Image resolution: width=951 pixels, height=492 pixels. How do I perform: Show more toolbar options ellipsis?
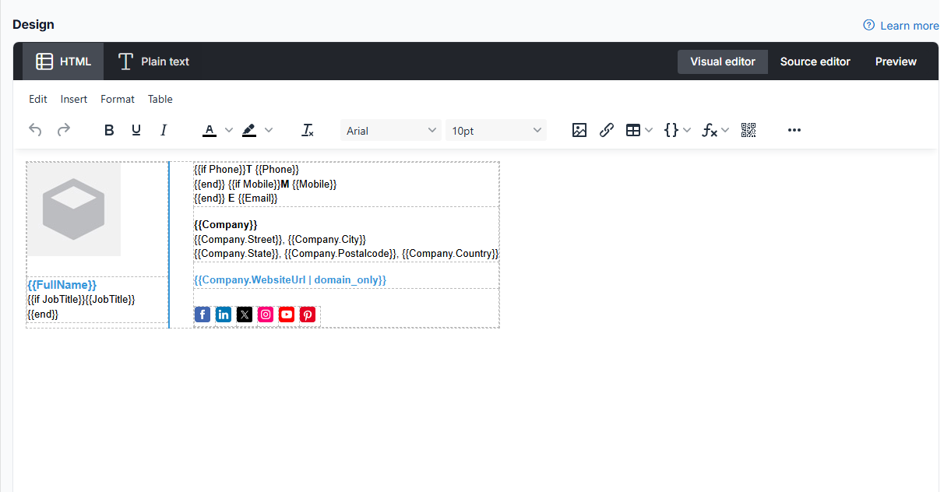tap(794, 130)
